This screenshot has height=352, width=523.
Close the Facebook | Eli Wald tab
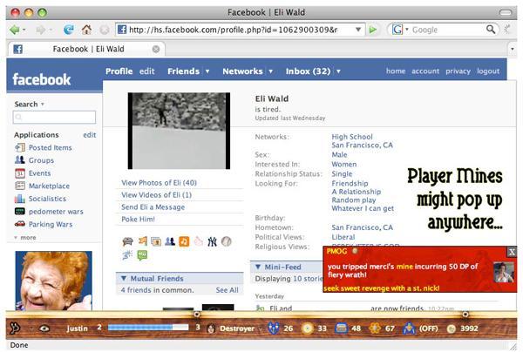[x=156, y=50]
